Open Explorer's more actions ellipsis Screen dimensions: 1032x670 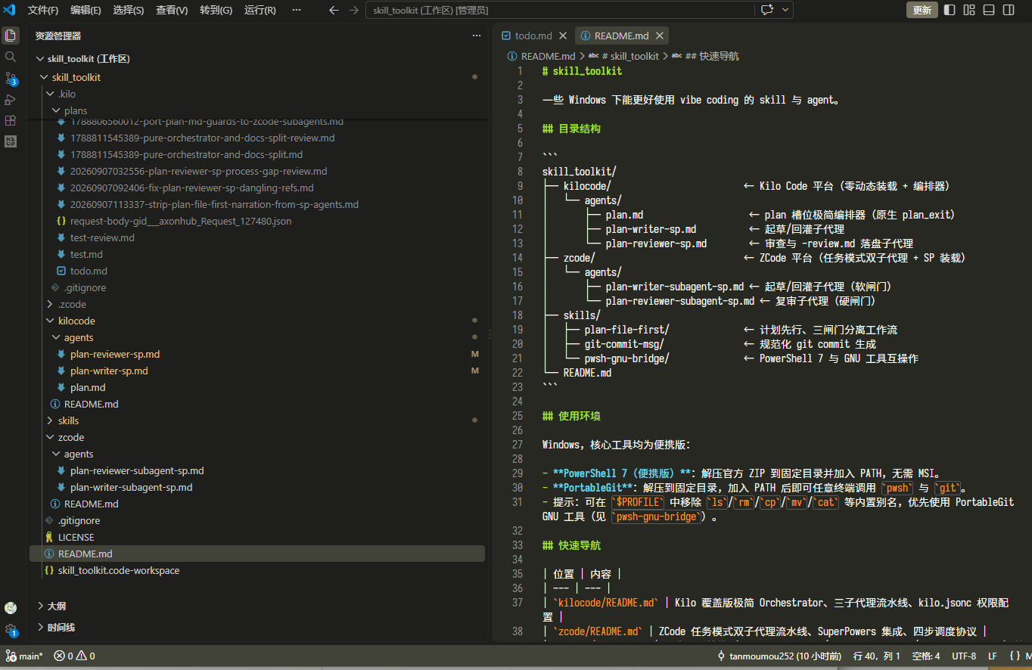(x=477, y=36)
